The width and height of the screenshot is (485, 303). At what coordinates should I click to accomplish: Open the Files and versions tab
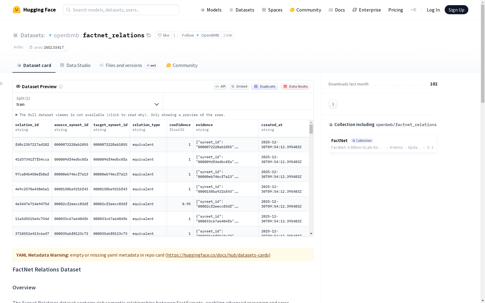[129, 65]
